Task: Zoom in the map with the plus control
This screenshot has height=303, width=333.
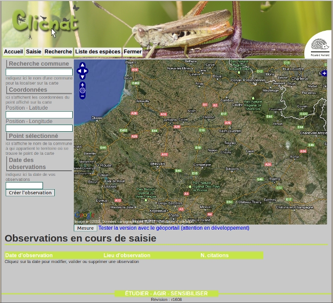Action: pyautogui.click(x=82, y=85)
